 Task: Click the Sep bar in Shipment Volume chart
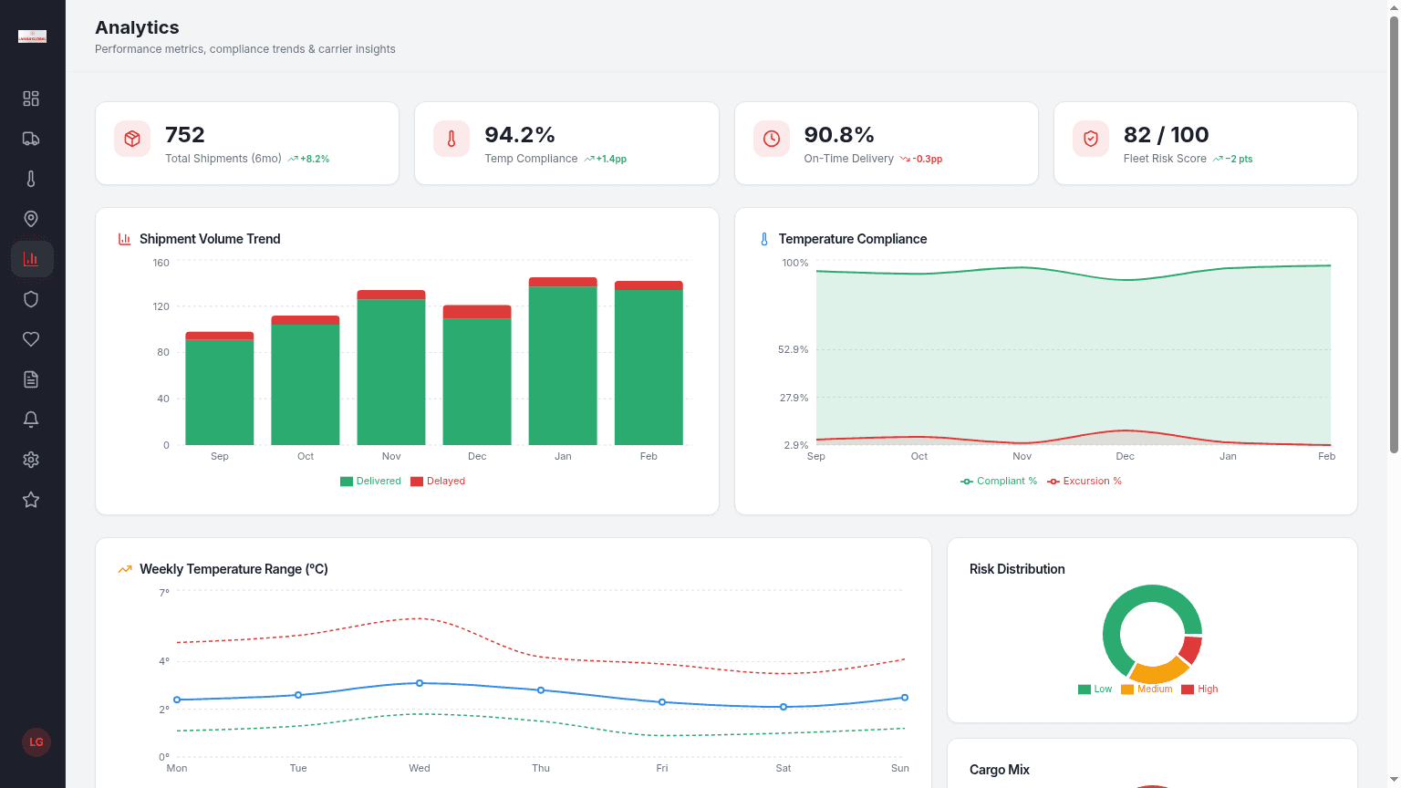pos(220,389)
